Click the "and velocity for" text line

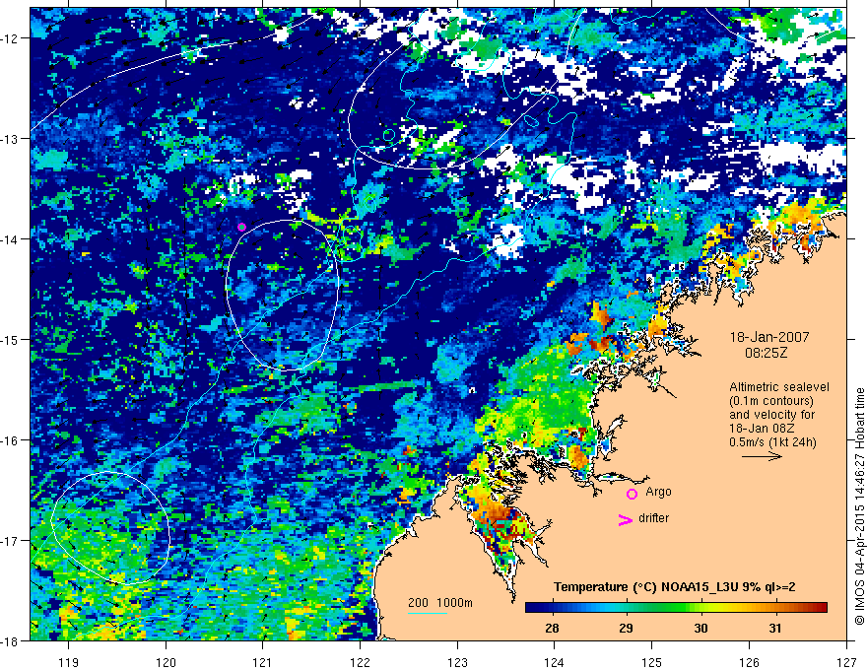click(x=771, y=415)
